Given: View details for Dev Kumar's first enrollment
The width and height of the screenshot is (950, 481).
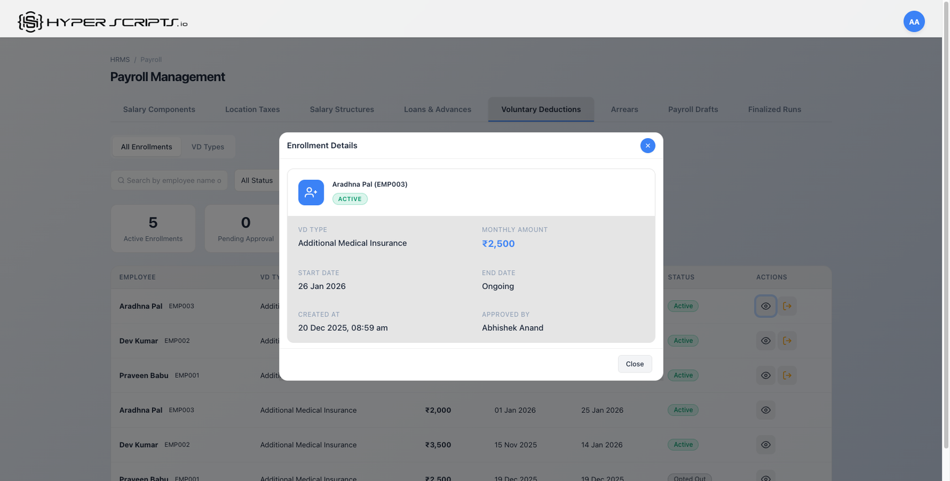Looking at the screenshot, I should [766, 341].
